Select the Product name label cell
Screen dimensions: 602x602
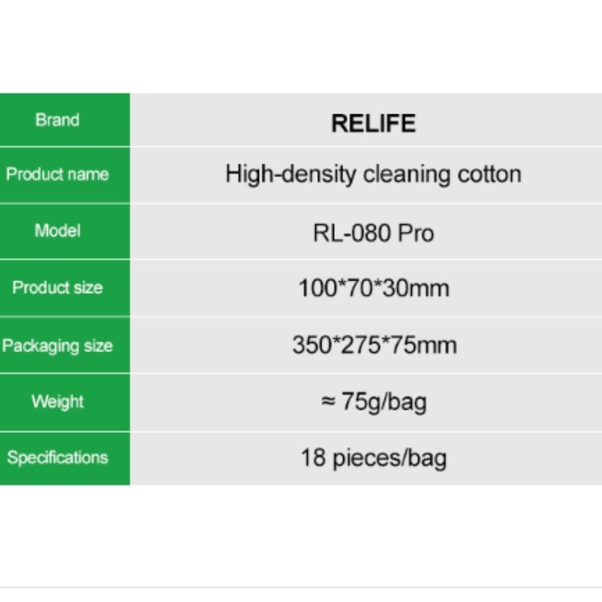pos(65,175)
